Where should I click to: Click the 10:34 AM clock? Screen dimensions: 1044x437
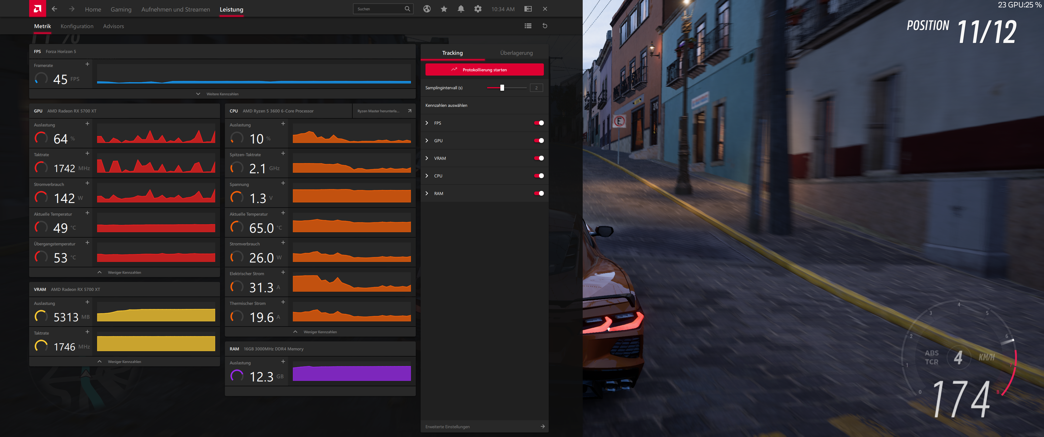(503, 9)
